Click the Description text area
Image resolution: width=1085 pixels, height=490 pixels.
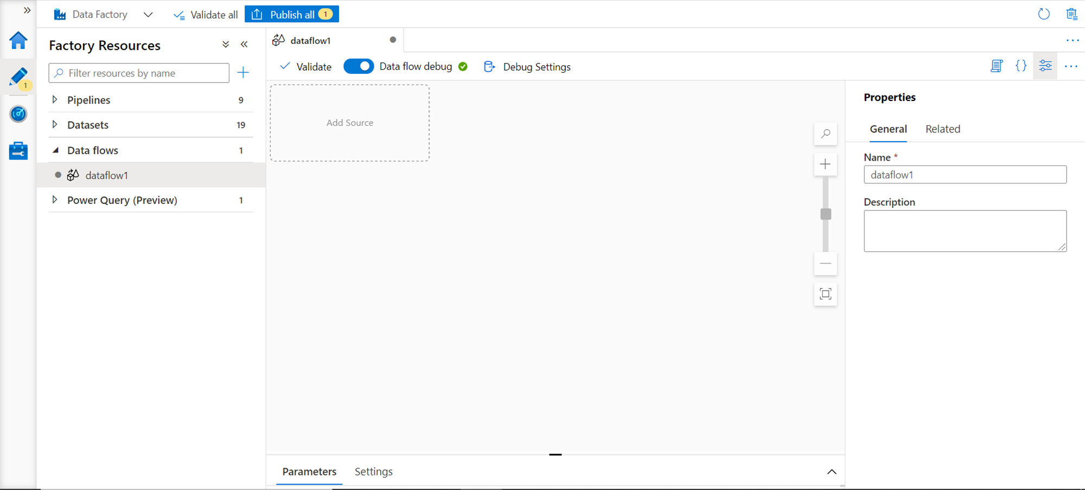point(965,231)
